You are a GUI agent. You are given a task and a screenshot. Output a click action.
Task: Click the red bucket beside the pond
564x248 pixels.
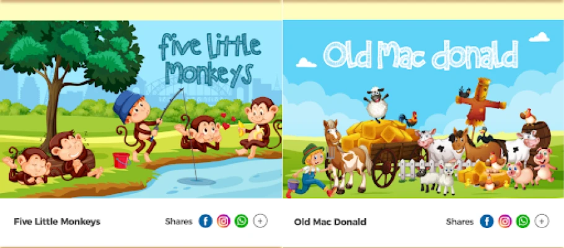click(121, 160)
